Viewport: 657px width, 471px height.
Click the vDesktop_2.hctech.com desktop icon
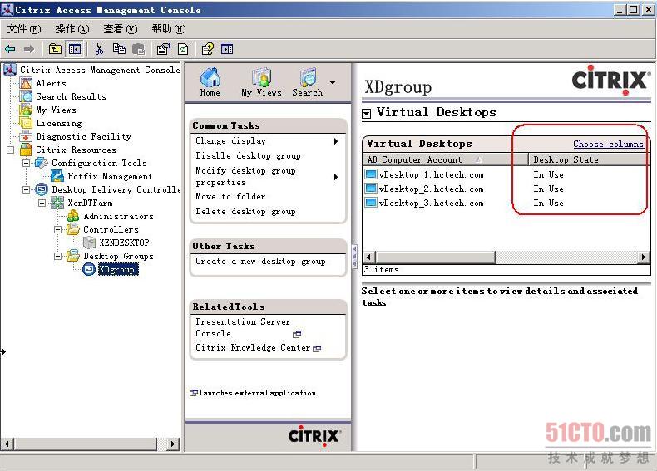click(371, 189)
